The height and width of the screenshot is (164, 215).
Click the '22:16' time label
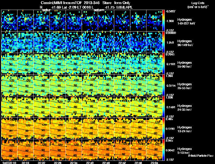tap(25, 163)
